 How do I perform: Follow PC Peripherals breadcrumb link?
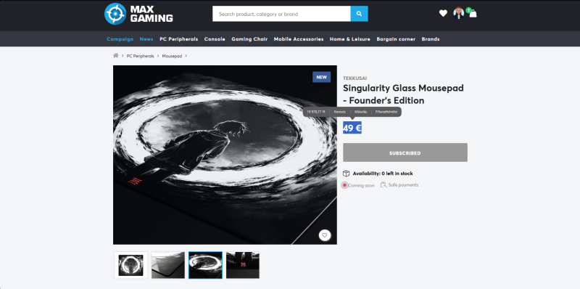click(x=140, y=56)
